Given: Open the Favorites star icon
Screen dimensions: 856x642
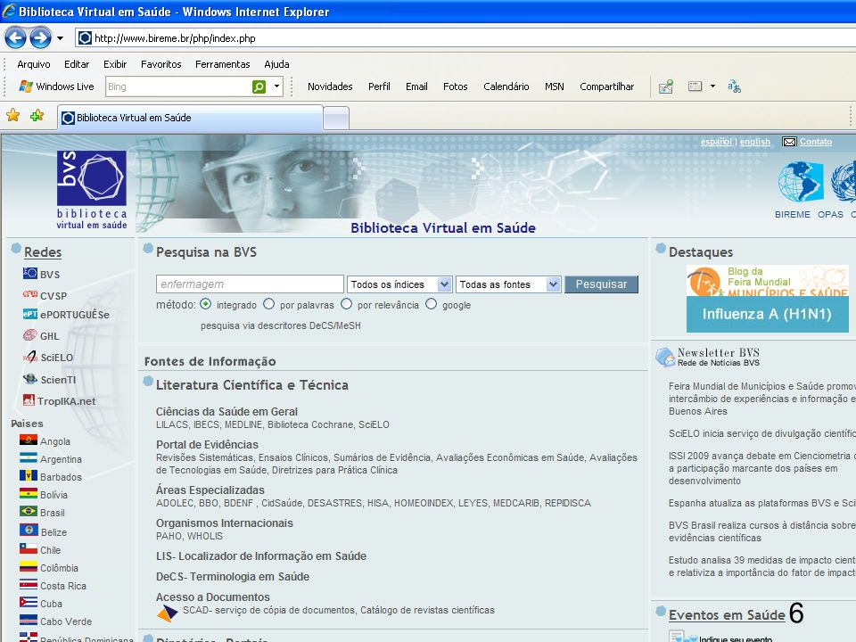Looking at the screenshot, I should [12, 115].
